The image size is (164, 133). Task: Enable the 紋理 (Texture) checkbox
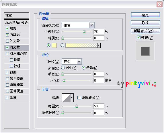click(x=11, y=66)
